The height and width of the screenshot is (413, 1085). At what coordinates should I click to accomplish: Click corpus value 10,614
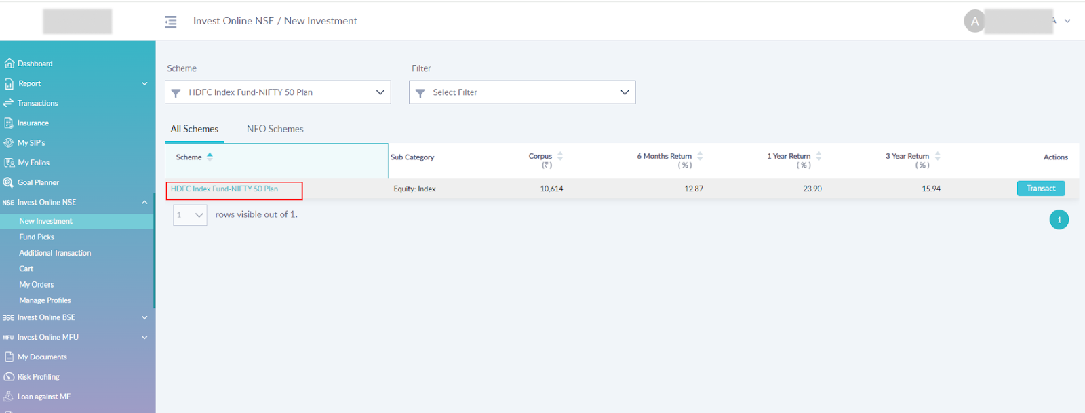pos(551,189)
